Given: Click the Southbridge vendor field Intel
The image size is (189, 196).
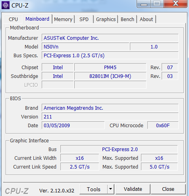Looking at the screenshot, I should pos(58,76).
